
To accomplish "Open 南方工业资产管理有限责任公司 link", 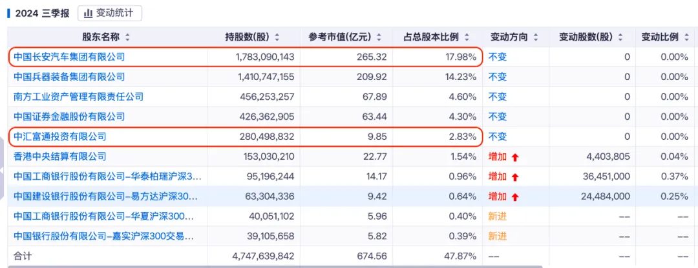I will click(x=78, y=97).
